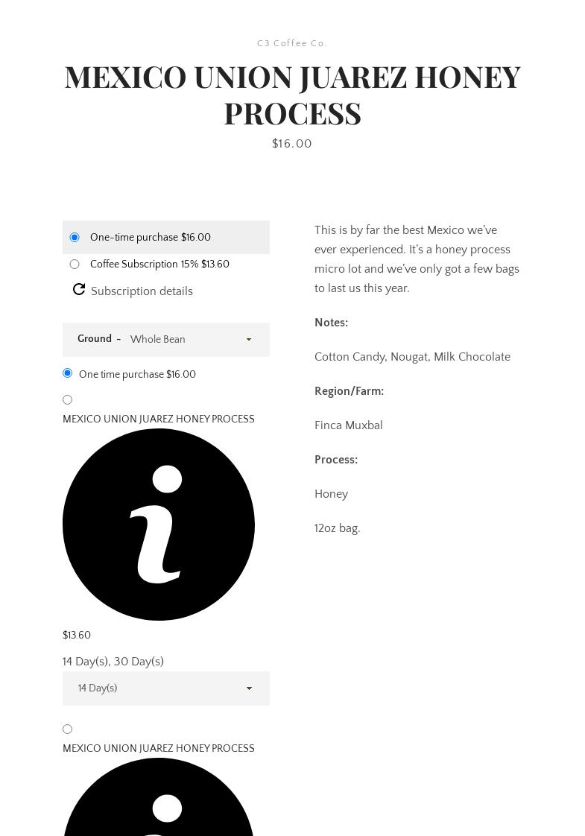This screenshot has height=836, width=585.
Task: Expand the 14 Day(s) delivery frequency dropdown
Action: [x=165, y=688]
